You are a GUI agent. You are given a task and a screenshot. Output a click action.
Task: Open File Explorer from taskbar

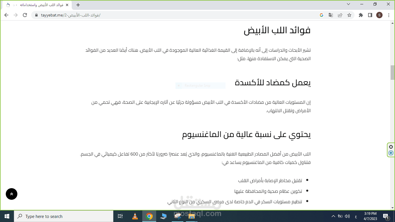click(x=192, y=216)
